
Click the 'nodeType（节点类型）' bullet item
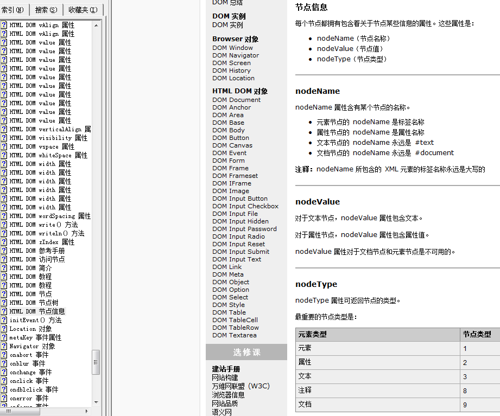(352, 59)
